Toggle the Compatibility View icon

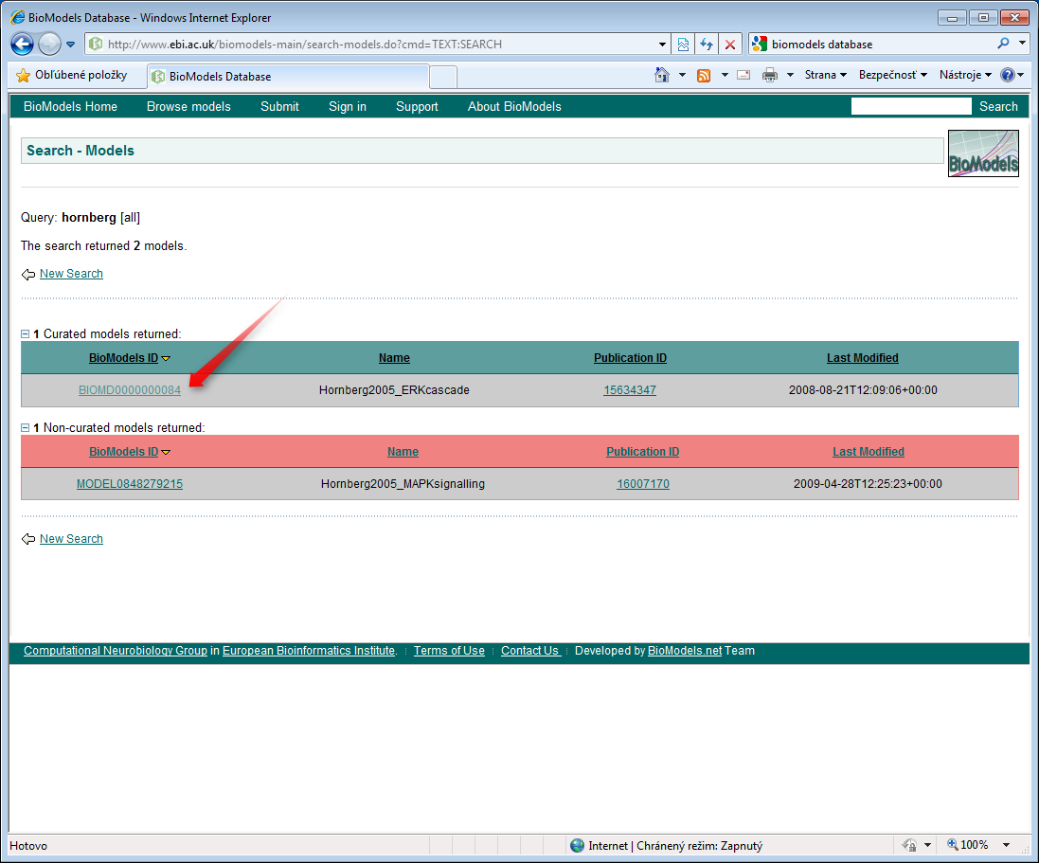683,45
